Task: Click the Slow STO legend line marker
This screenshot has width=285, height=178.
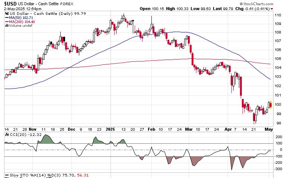Action: pyautogui.click(x=7, y=175)
